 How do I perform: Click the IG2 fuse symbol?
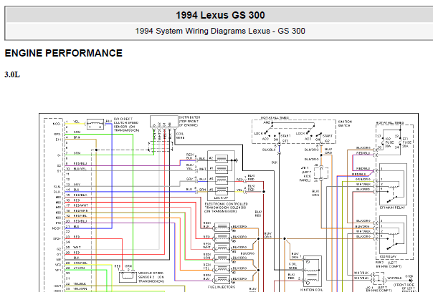(x=383, y=141)
